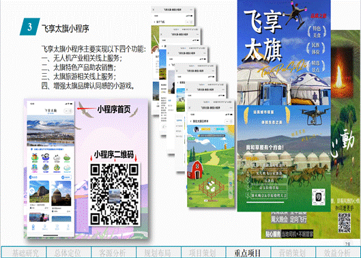
Task: Click the 民族体验 wreath badge
Action: click(316, 48)
